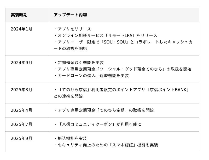Select the 2025年9月 date cell
The width and height of the screenshot is (209, 160).
[21, 138]
